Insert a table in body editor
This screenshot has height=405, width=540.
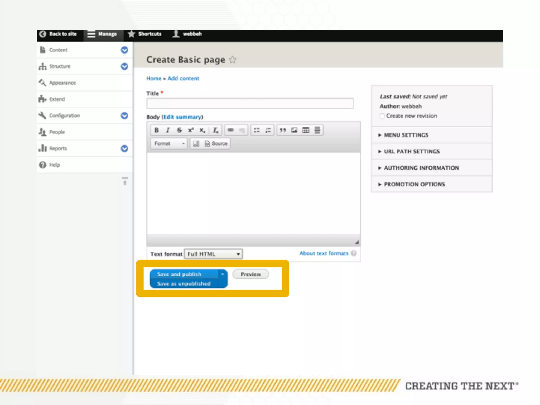(x=306, y=130)
